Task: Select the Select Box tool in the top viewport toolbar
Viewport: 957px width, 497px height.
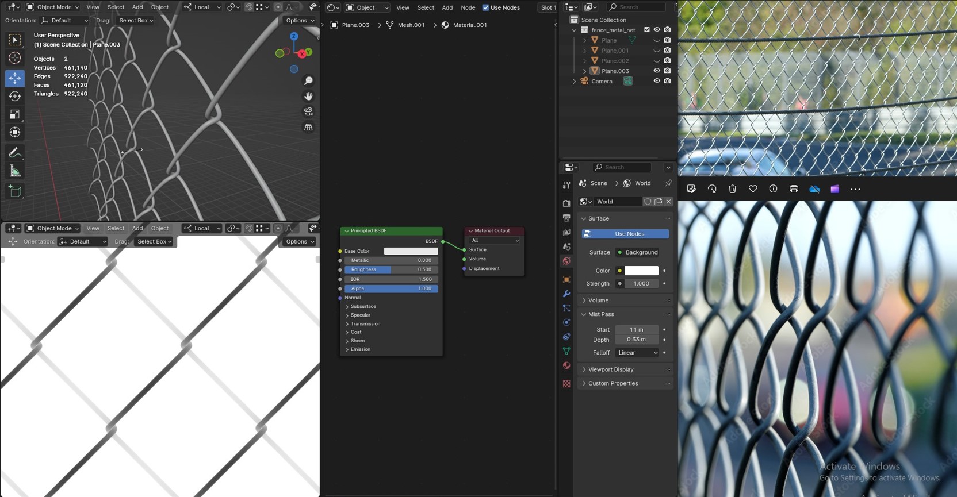Action: pyautogui.click(x=15, y=40)
